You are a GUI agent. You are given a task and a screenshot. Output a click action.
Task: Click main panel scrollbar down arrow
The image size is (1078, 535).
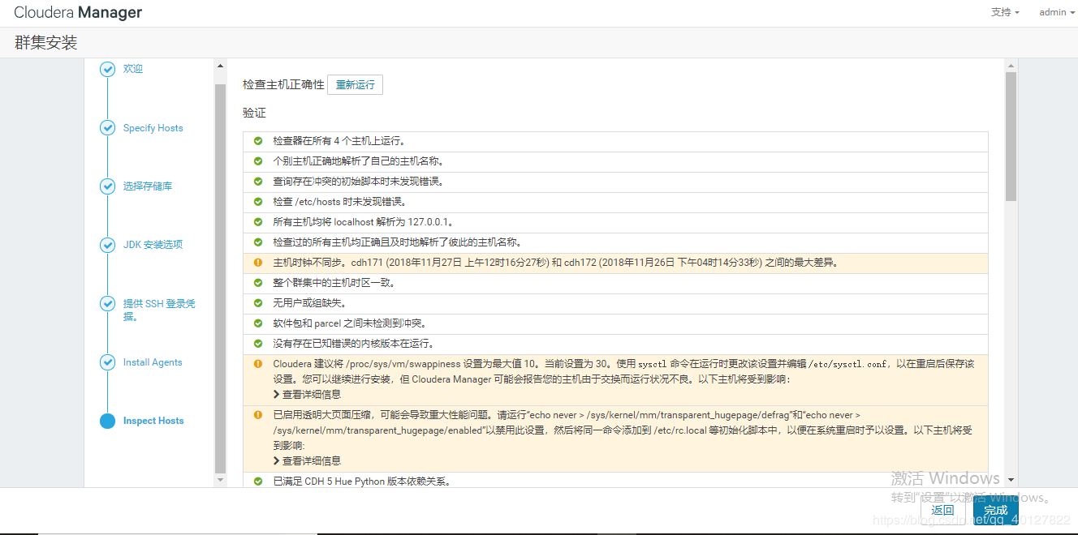coord(1011,481)
